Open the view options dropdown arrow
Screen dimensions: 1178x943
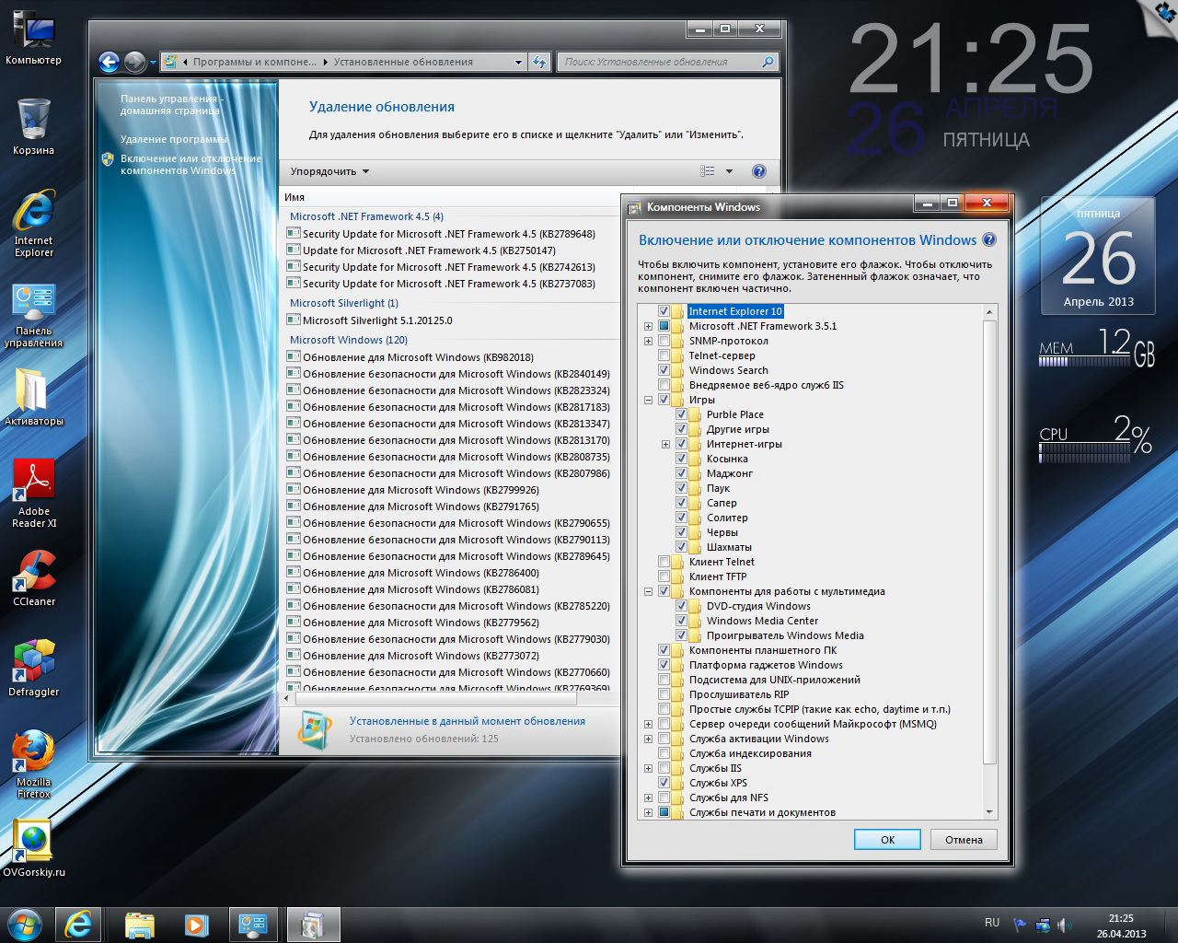point(729,171)
